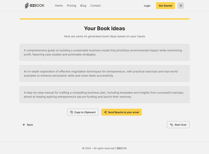209x154 pixels.
Task: Go to the Pricing page
Action: [72, 6]
